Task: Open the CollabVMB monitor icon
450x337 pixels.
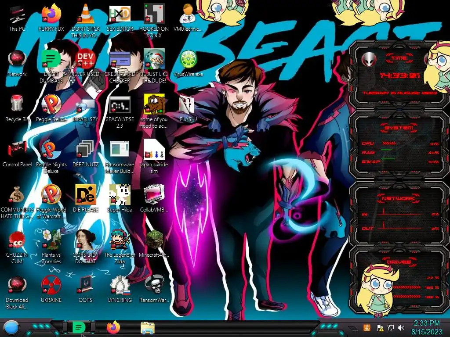Action: (x=154, y=199)
